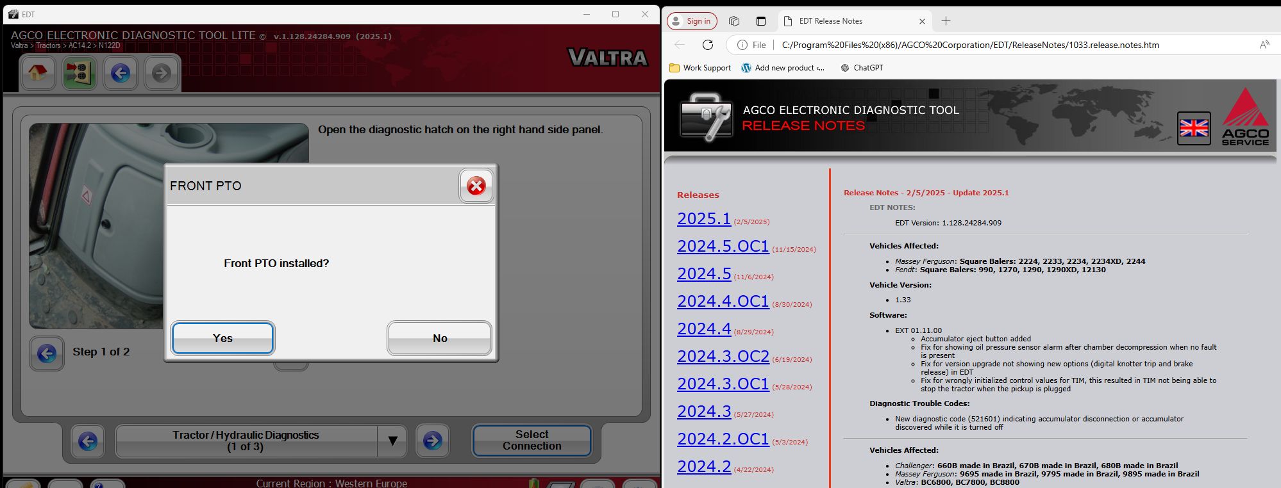Open a new browser tab
Image resolution: width=1281 pixels, height=488 pixels.
(x=946, y=21)
